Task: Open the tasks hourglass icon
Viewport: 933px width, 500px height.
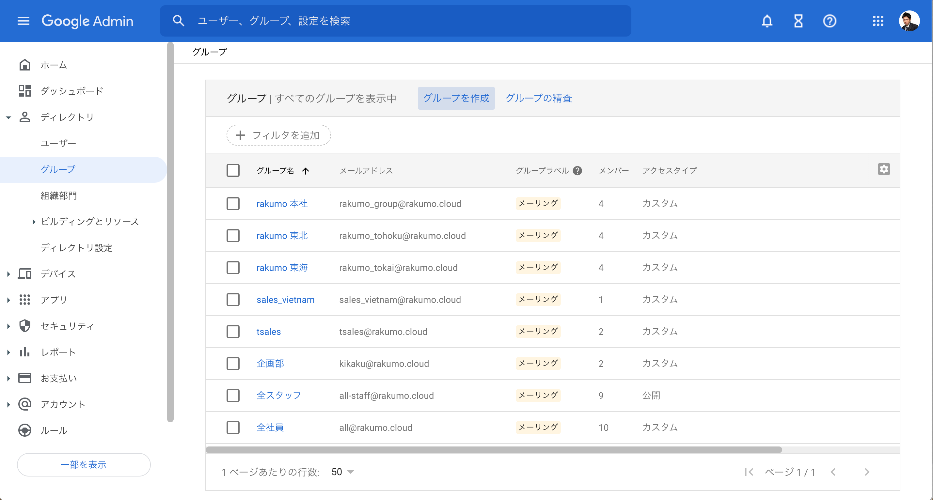Action: 798,21
